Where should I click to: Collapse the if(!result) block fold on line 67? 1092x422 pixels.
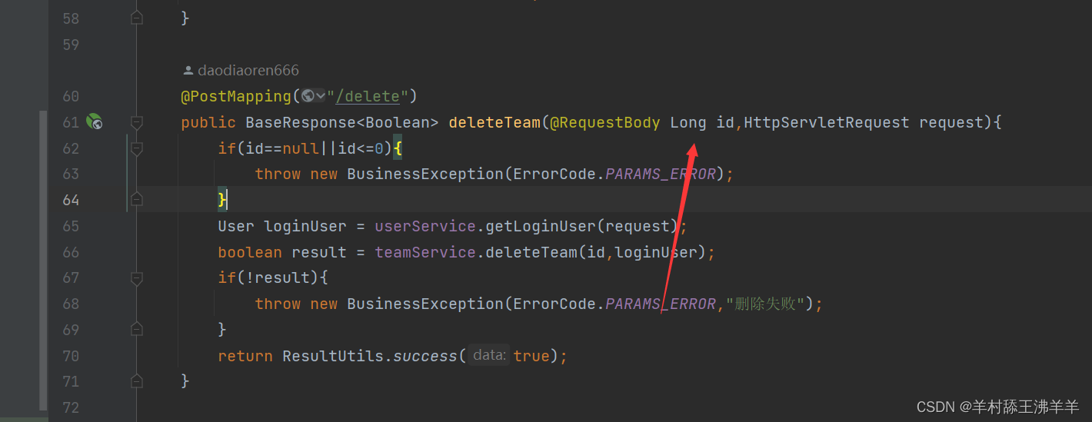137,277
